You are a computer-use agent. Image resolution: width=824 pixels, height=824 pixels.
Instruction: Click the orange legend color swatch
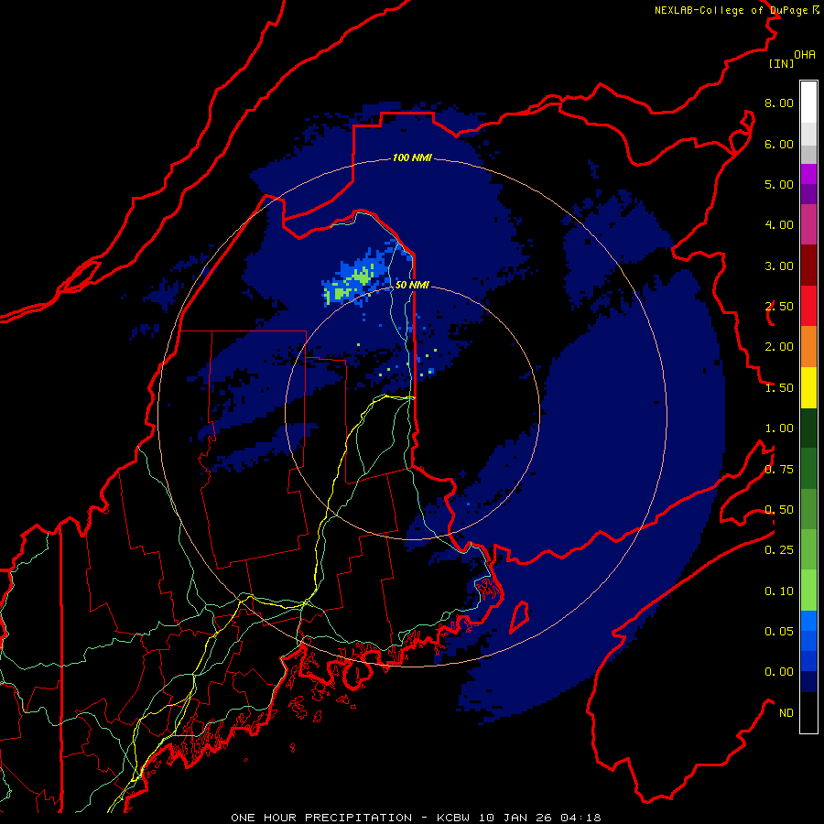pos(808,346)
